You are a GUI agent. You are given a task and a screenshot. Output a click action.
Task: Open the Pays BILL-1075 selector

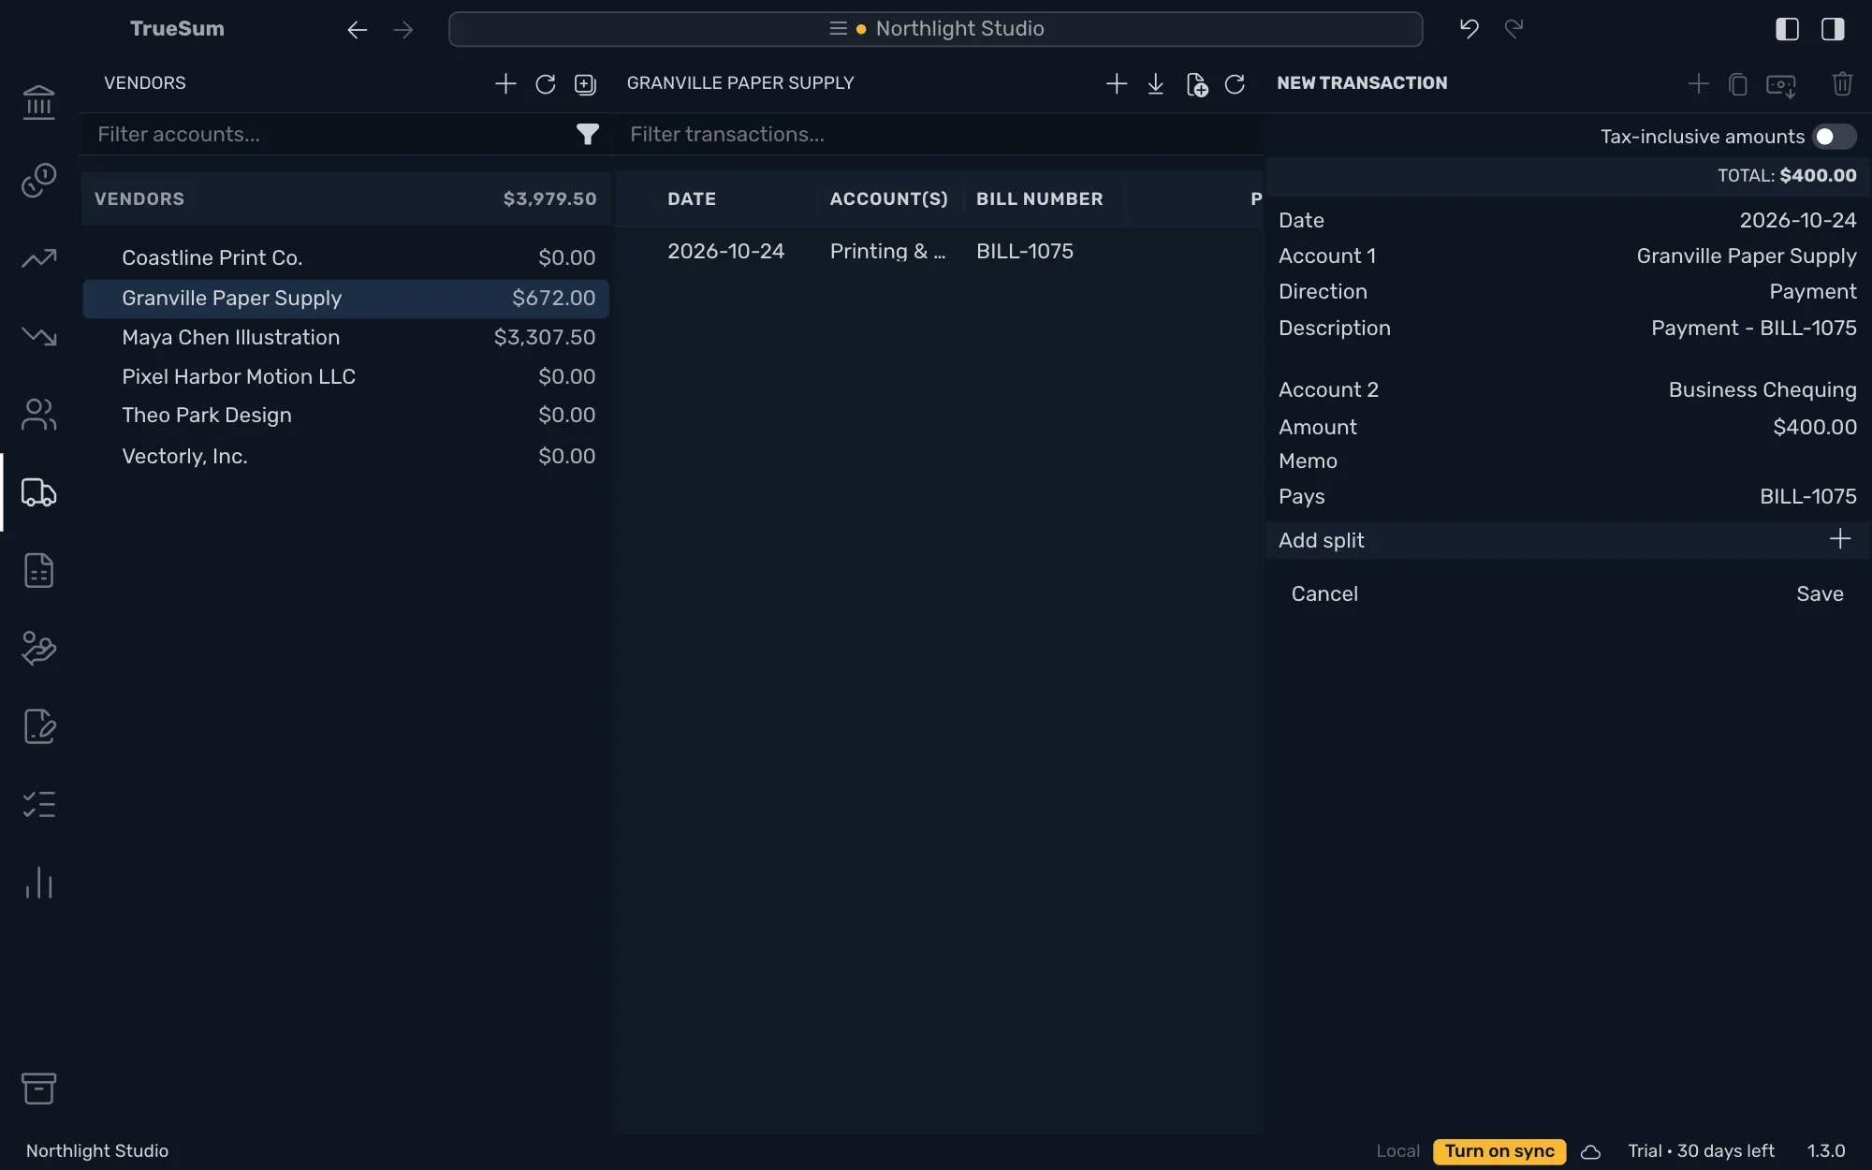1568,497
